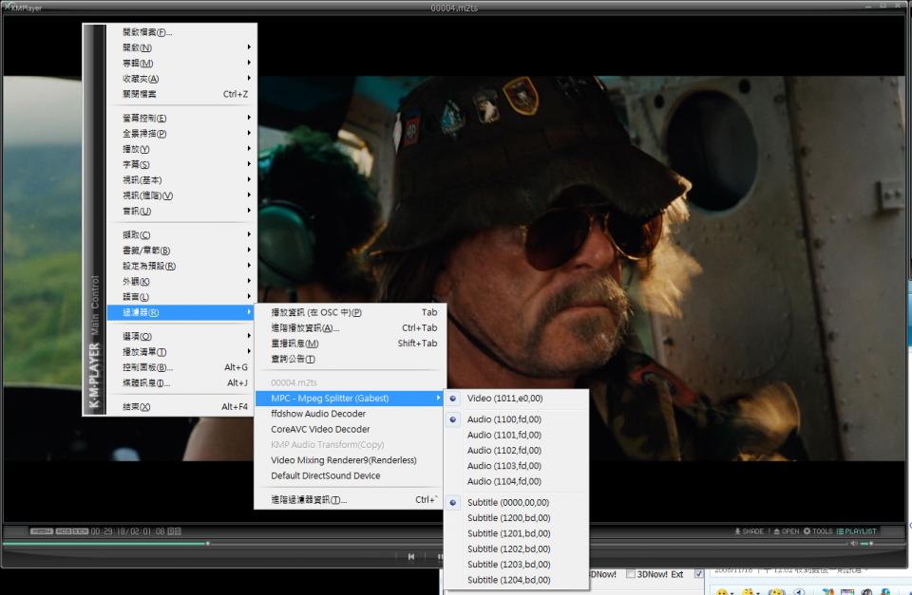The width and height of the screenshot is (912, 595).
Task: Open ffdshow Audio Decoder filter entry
Action: coord(318,414)
